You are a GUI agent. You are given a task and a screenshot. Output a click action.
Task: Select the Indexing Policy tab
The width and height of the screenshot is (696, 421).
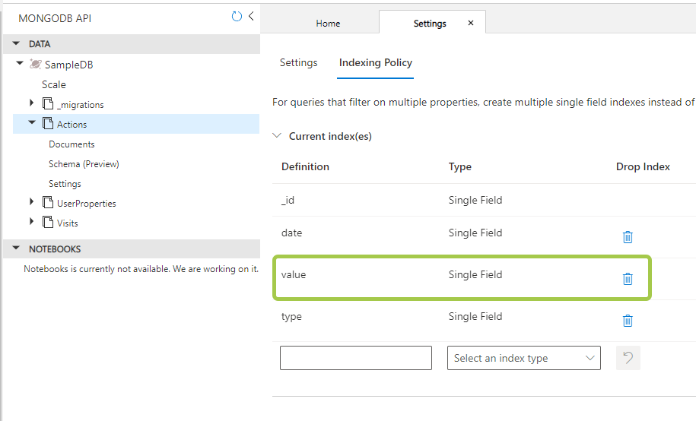click(x=376, y=62)
